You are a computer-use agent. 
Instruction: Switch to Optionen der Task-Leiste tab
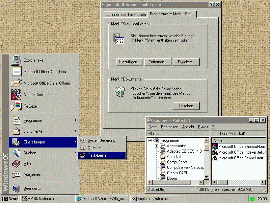click(x=126, y=15)
